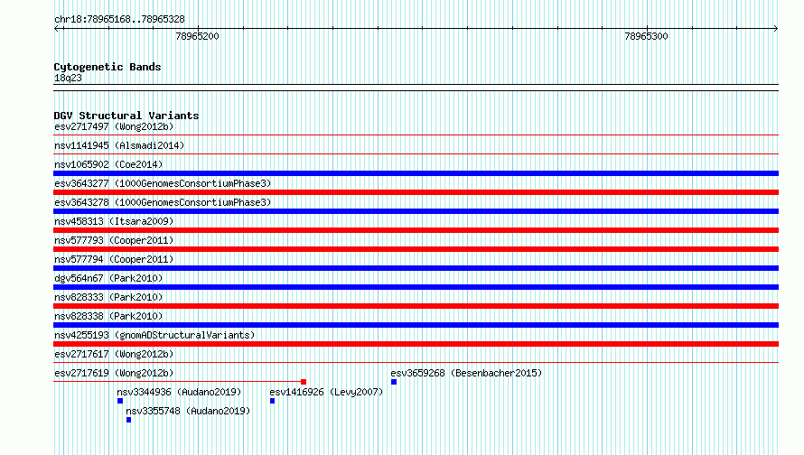Click dgv564n67 (Park2010) label
The image size is (804, 455).
pos(108,278)
